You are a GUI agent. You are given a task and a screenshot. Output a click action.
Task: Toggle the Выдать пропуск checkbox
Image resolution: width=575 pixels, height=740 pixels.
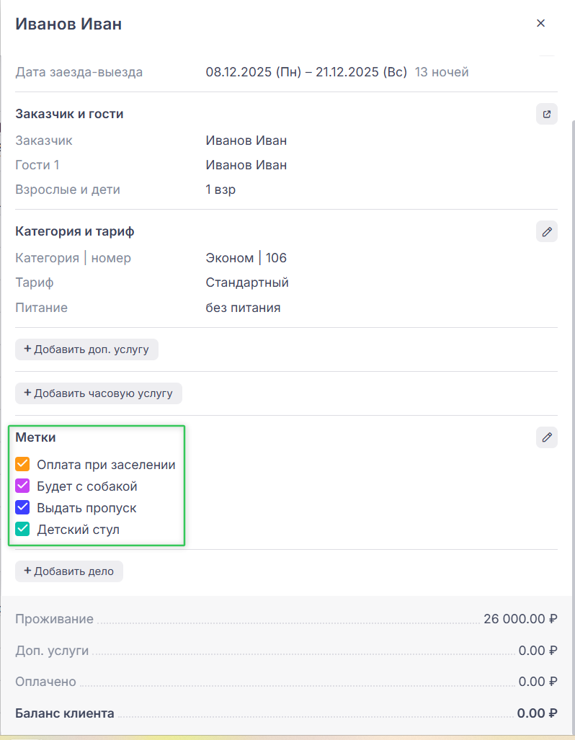(22, 508)
